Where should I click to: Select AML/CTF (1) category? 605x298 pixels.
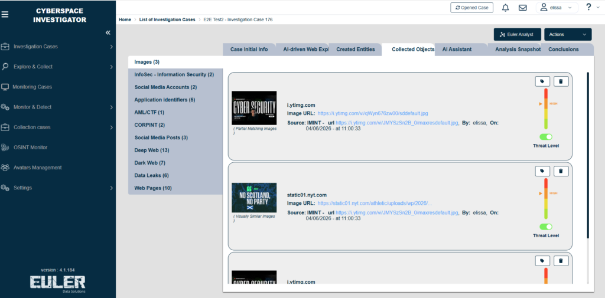(175, 112)
